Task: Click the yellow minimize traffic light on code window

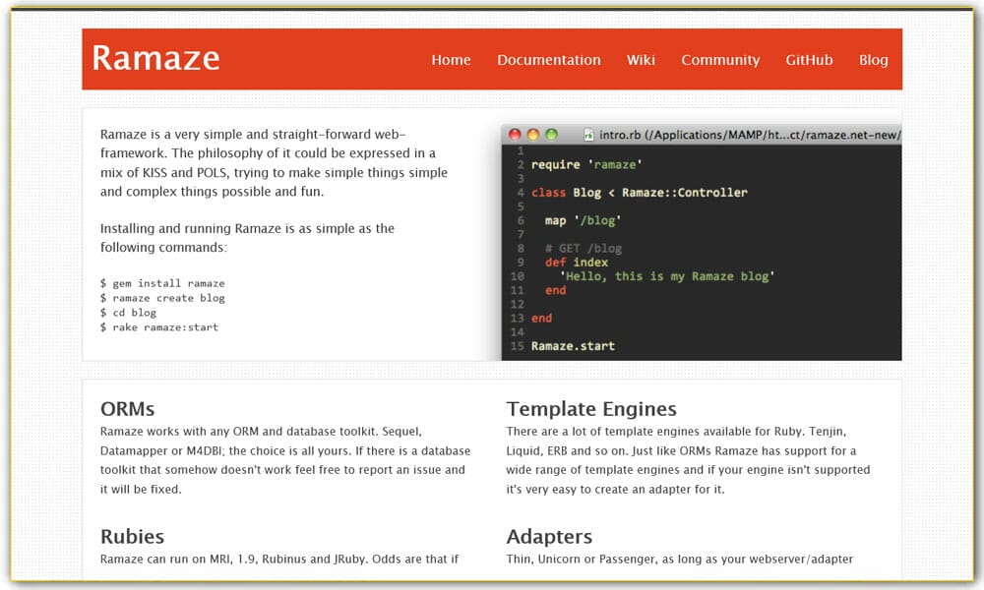Action: [531, 134]
